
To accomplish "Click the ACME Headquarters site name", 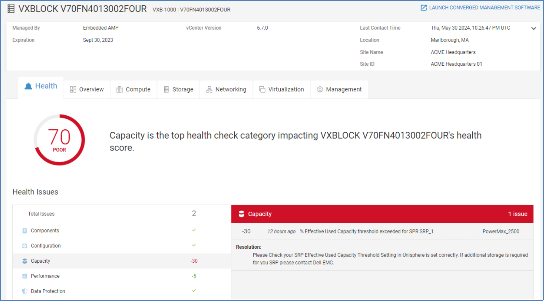I will click(x=453, y=52).
